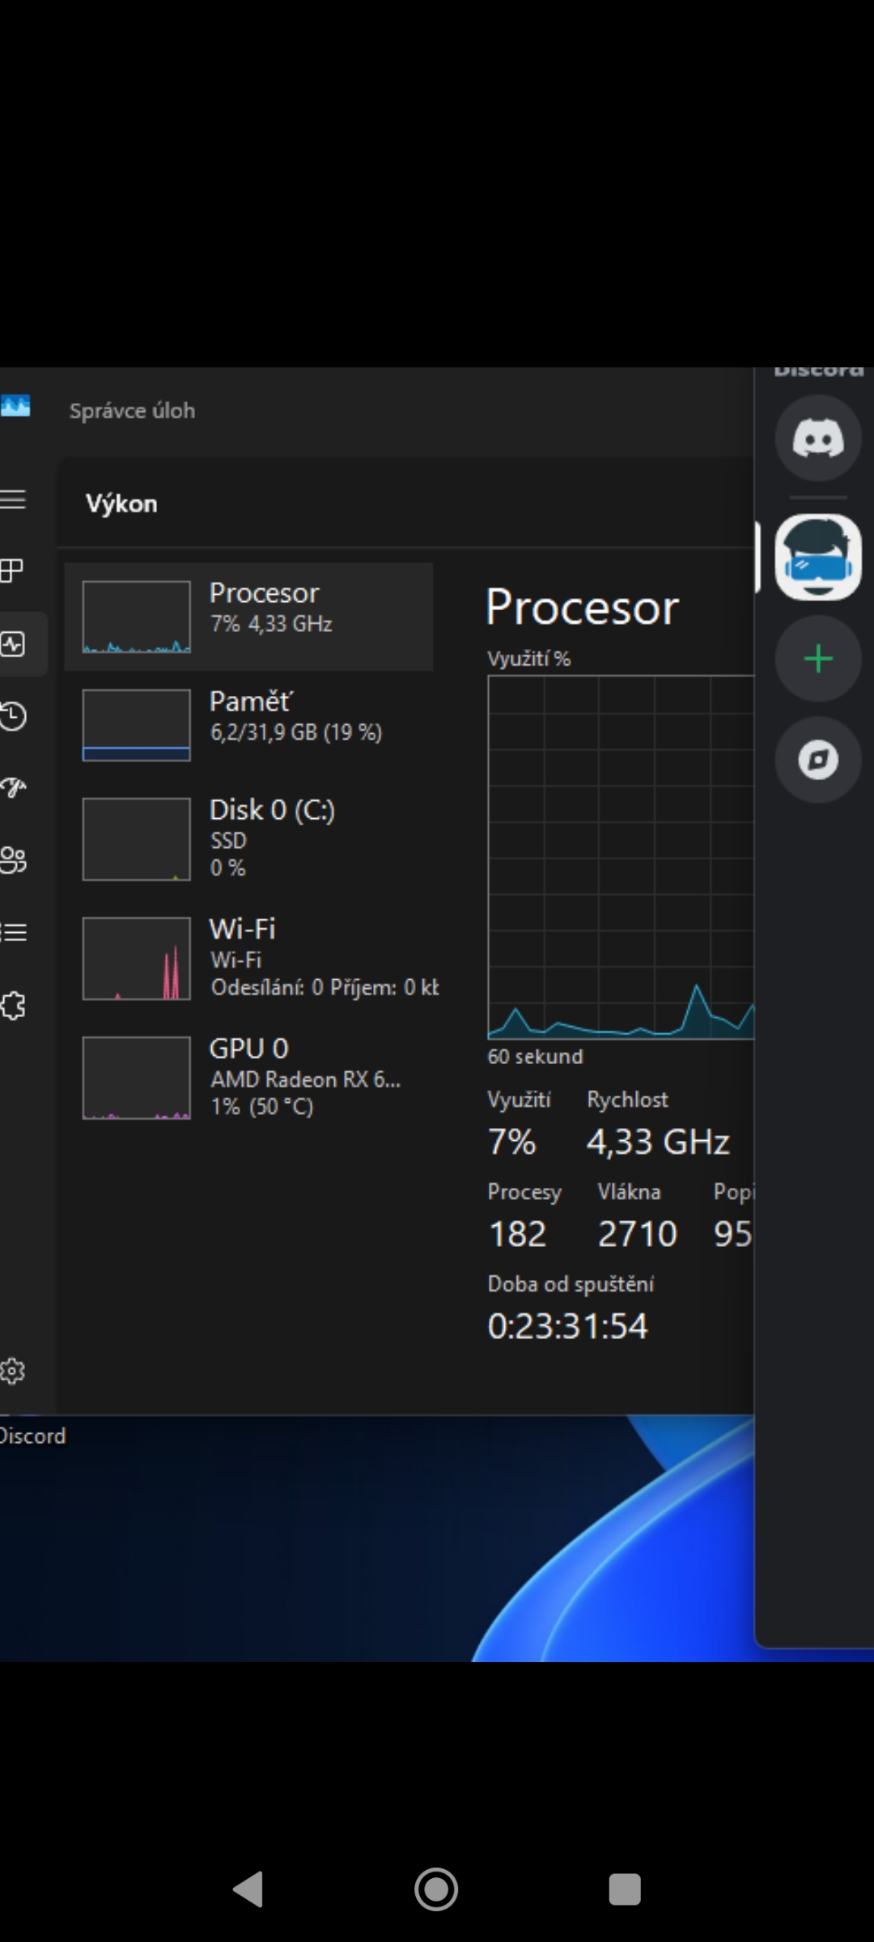Open the Users page icon
This screenshot has height=1942, width=874.
(x=14, y=859)
